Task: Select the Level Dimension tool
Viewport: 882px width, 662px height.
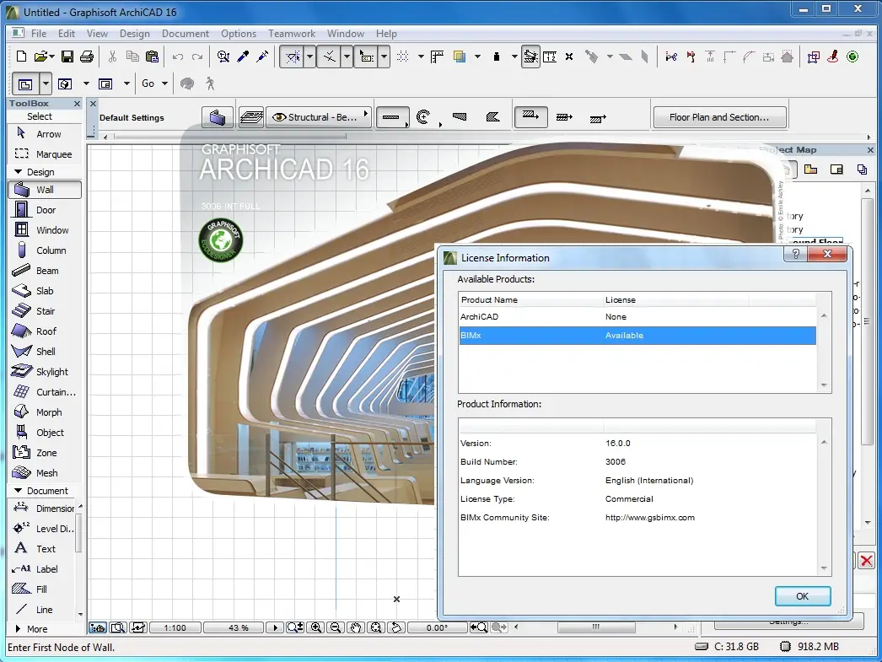Action: pyautogui.click(x=42, y=529)
